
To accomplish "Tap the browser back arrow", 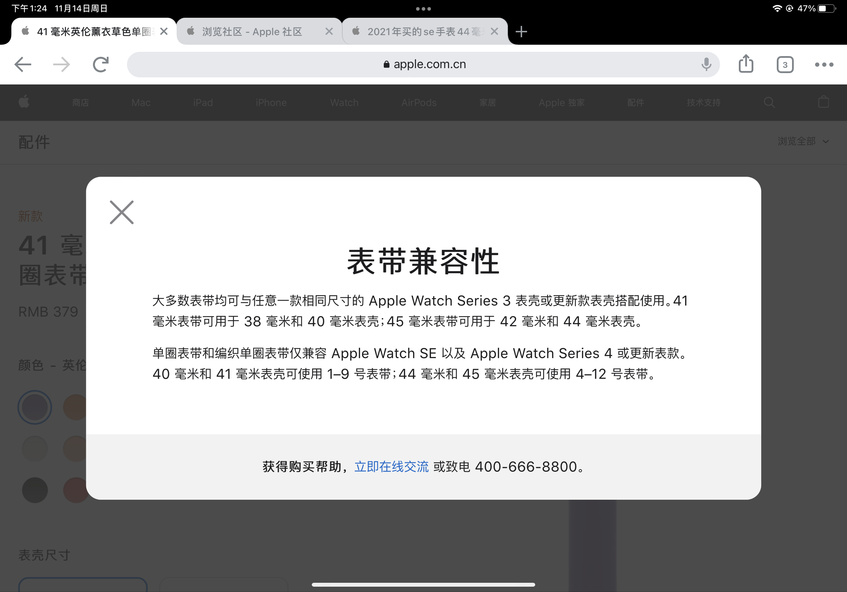I will (x=23, y=65).
